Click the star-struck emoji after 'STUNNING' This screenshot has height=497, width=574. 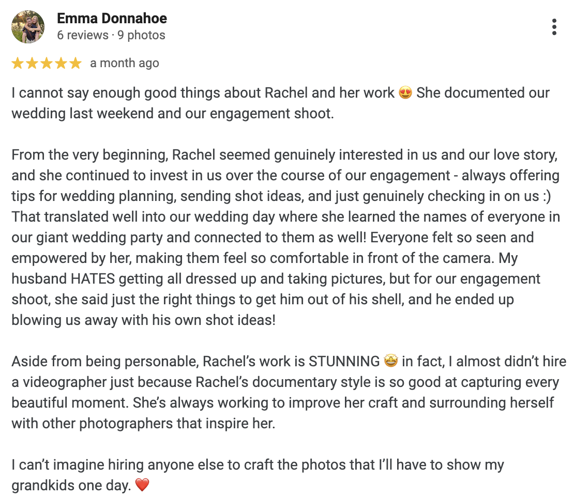tap(390, 361)
